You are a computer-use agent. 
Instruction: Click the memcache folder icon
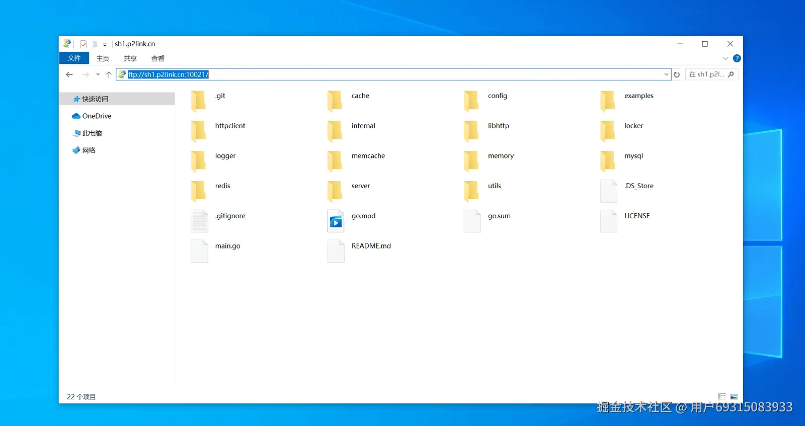[x=335, y=161]
